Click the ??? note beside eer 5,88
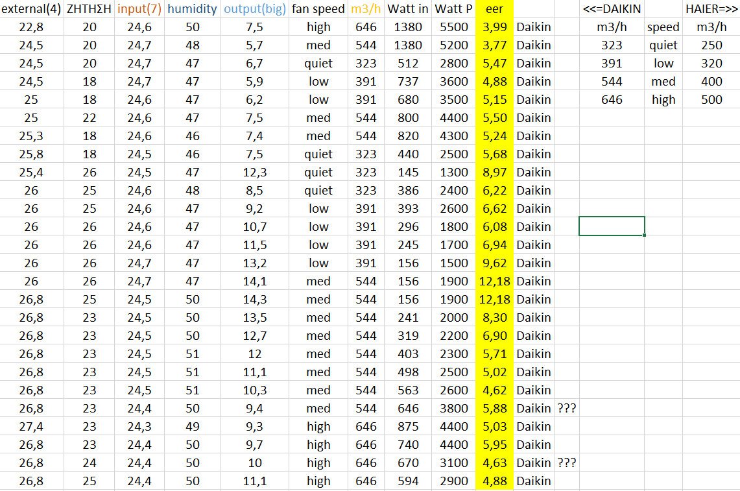 pos(567,409)
